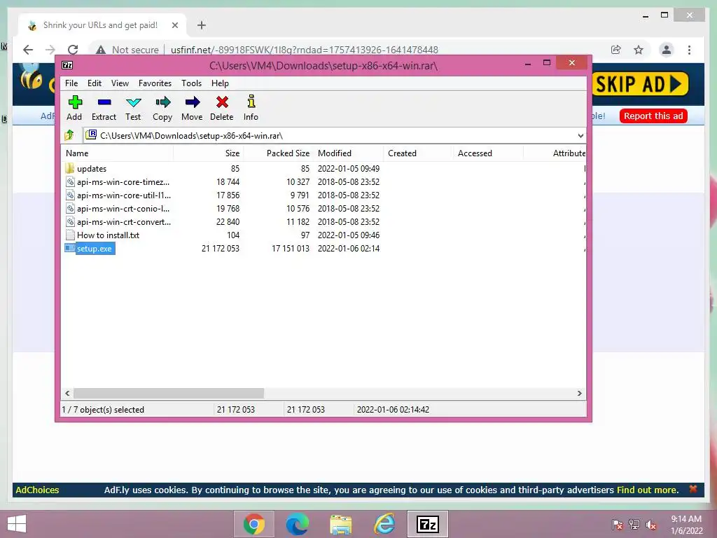Select the updates folder icon
Image resolution: width=717 pixels, height=538 pixels.
69,168
